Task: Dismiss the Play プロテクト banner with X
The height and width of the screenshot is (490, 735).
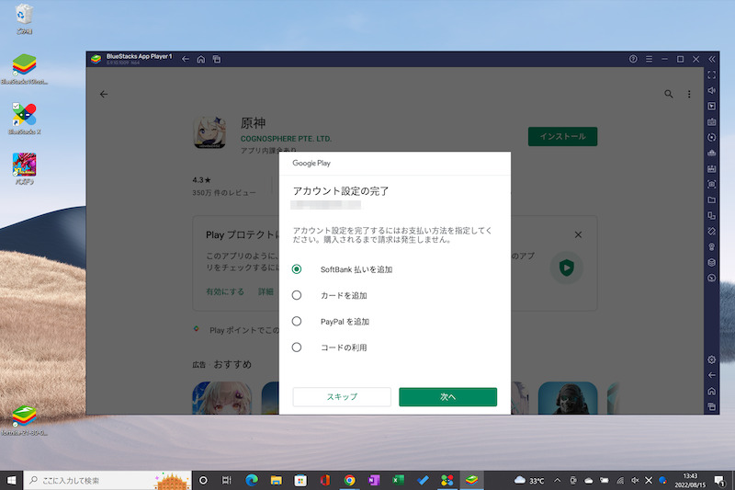Action: [578, 234]
